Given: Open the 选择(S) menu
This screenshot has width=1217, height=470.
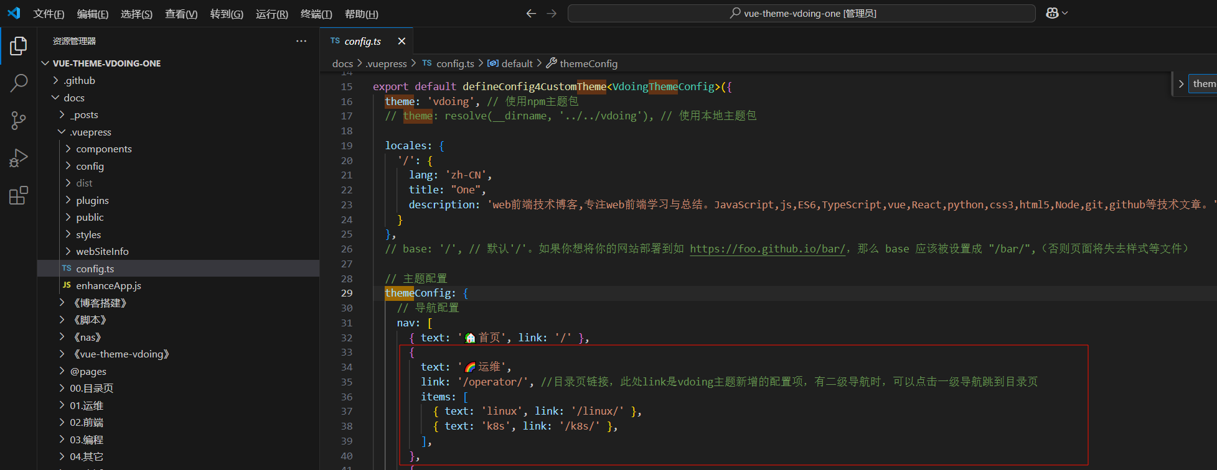Looking at the screenshot, I should (x=136, y=14).
